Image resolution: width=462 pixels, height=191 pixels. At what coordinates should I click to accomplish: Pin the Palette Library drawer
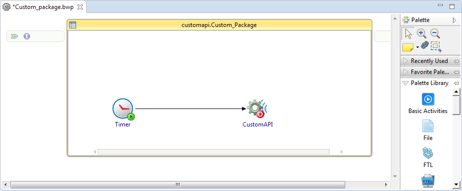(456, 83)
